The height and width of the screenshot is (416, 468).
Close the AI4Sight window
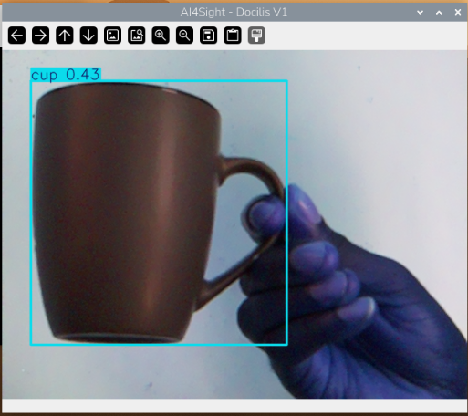pyautogui.click(x=458, y=12)
